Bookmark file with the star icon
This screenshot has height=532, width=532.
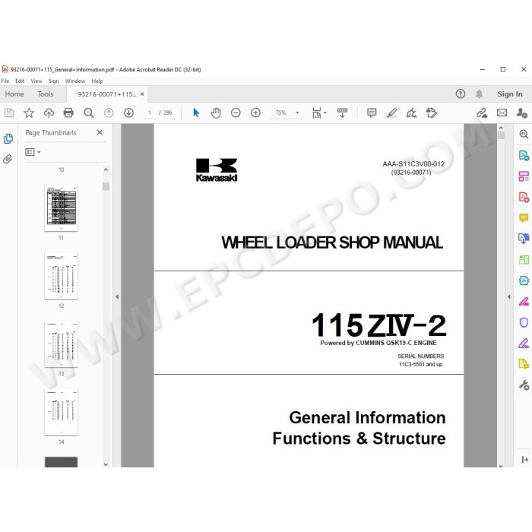tap(29, 112)
